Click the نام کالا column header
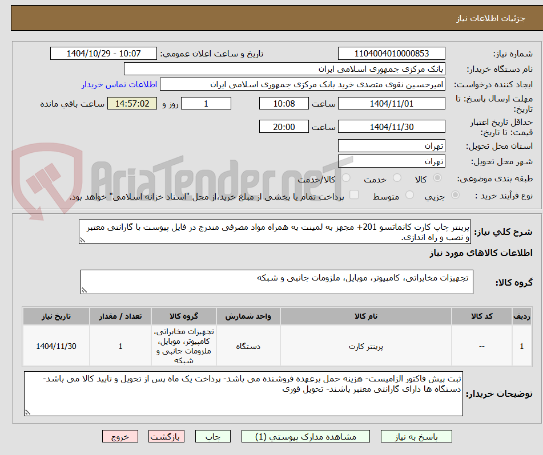The height and width of the screenshot is (455, 543). [365, 316]
